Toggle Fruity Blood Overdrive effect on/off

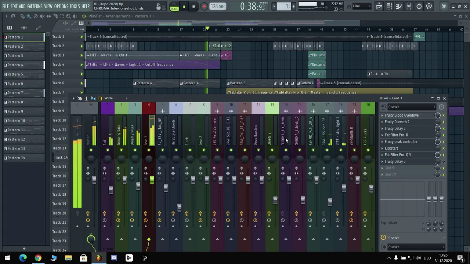444,115
